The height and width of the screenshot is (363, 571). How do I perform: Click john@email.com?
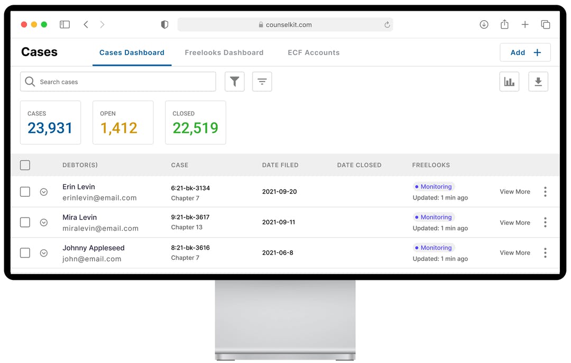pos(92,259)
